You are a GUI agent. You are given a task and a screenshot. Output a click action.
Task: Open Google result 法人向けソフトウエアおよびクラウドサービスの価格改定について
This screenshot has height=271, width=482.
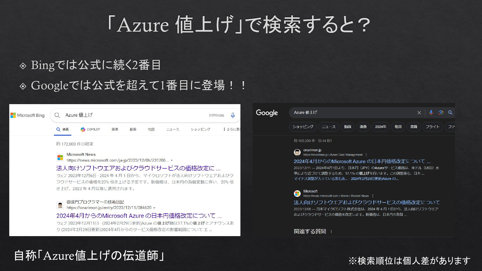click(x=367, y=202)
